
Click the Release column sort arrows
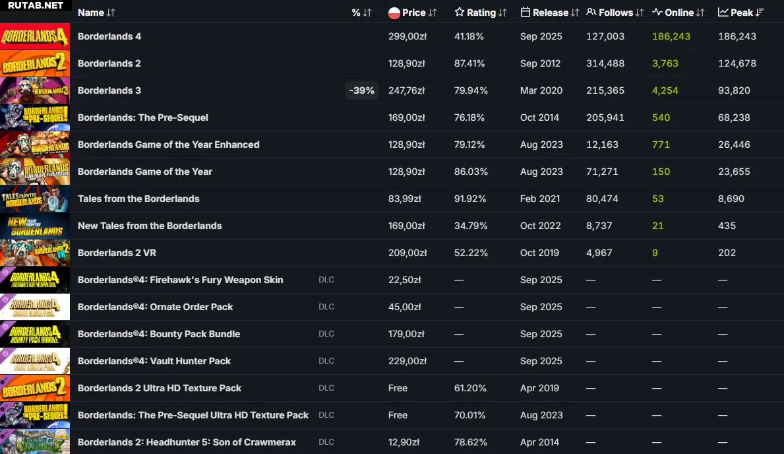pyautogui.click(x=575, y=13)
